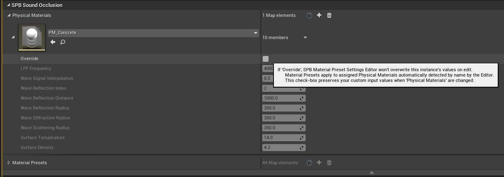Delete all Physical Materials map elements
The image size is (504, 177).
click(329, 15)
